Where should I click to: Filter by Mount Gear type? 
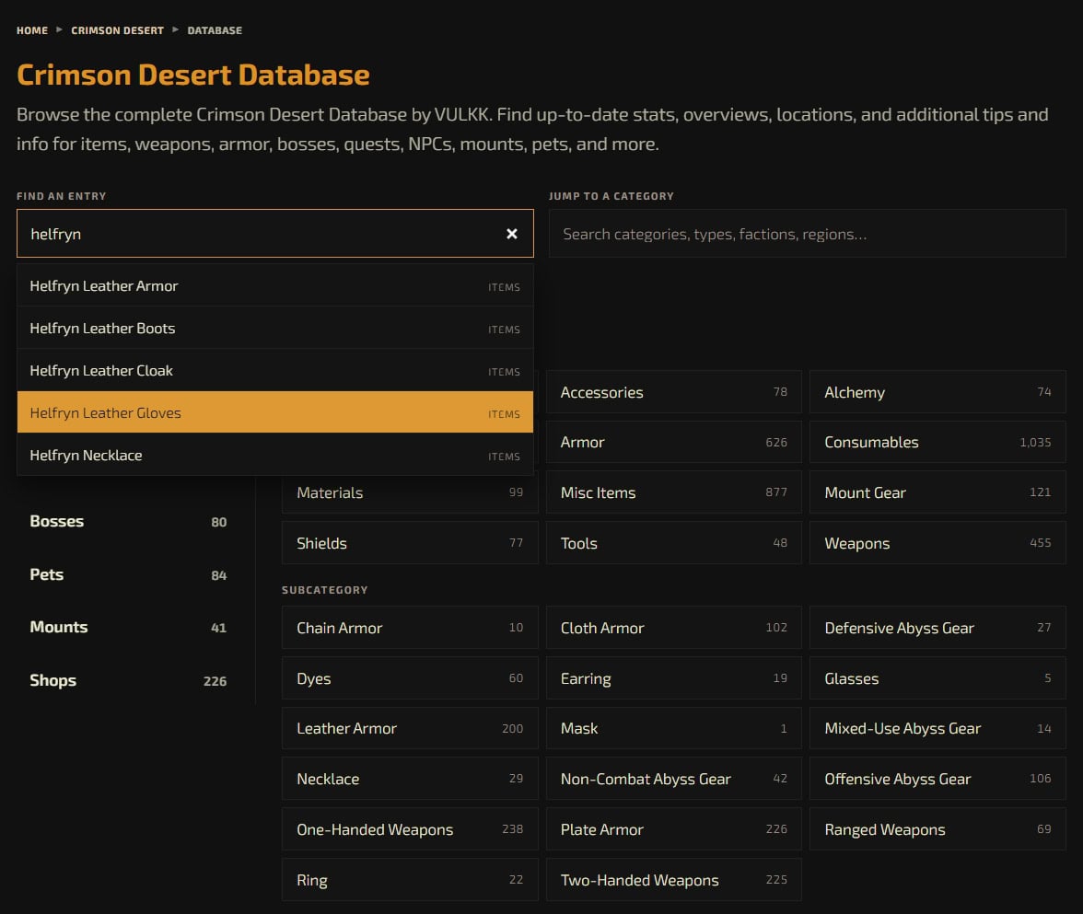point(937,492)
